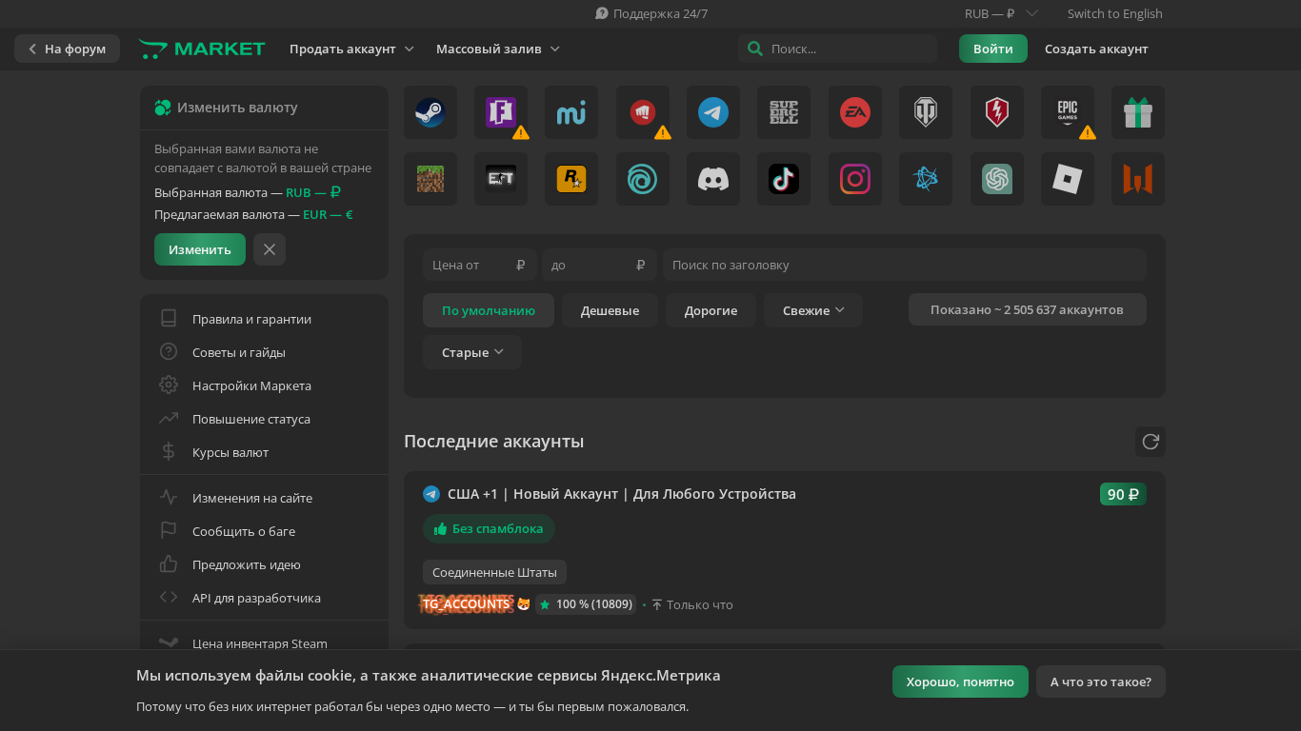Open Правила и гарантии in sidebar
Image resolution: width=1301 pixels, height=731 pixels.
[251, 319]
